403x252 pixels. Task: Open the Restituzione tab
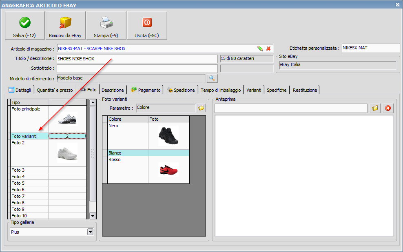click(x=305, y=90)
